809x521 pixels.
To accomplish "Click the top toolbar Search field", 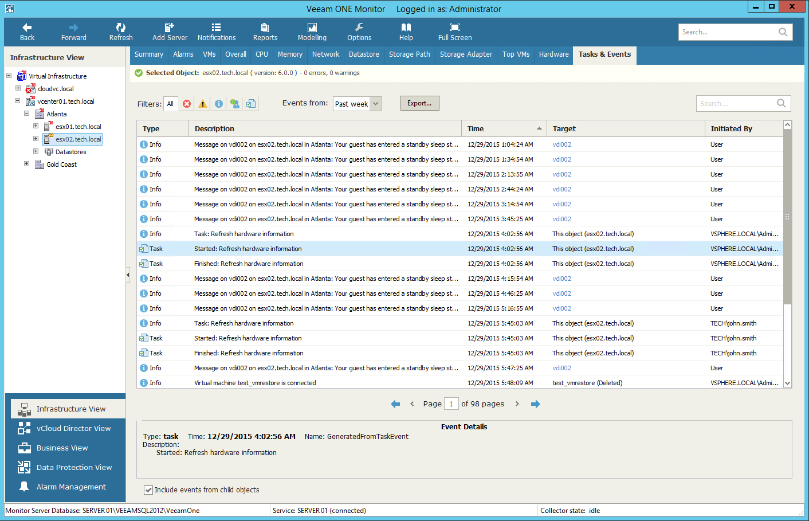I will pos(736,32).
